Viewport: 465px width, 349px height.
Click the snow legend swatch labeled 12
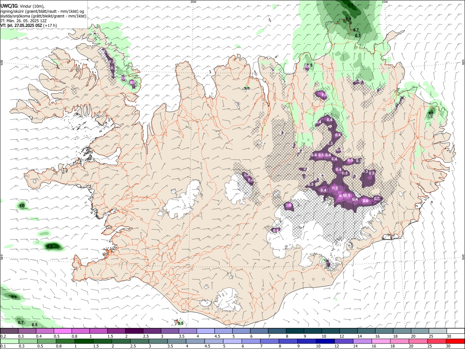349,331
